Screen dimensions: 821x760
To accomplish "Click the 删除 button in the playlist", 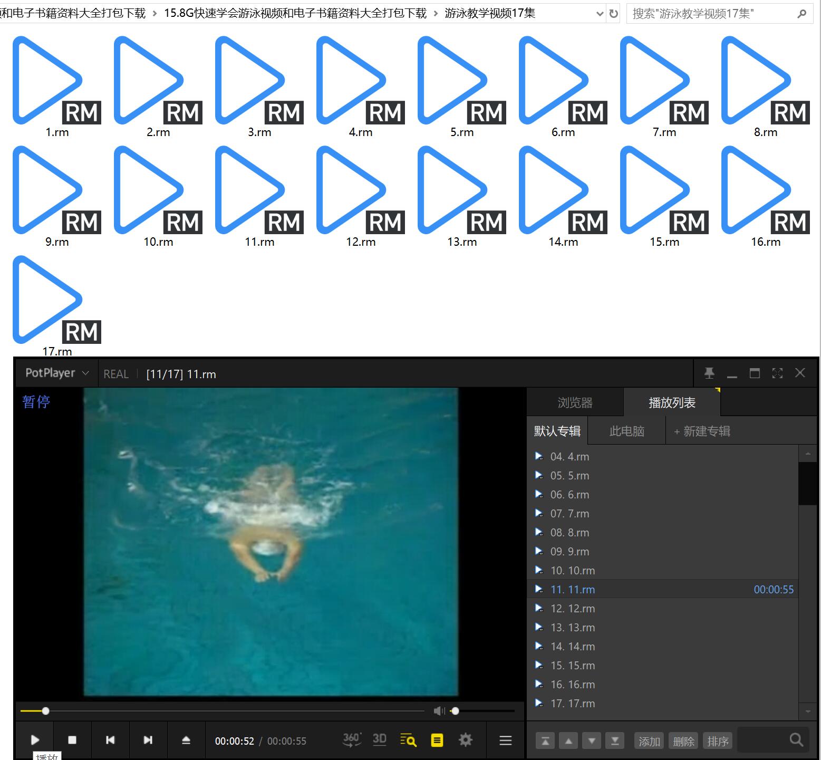I will pos(683,741).
